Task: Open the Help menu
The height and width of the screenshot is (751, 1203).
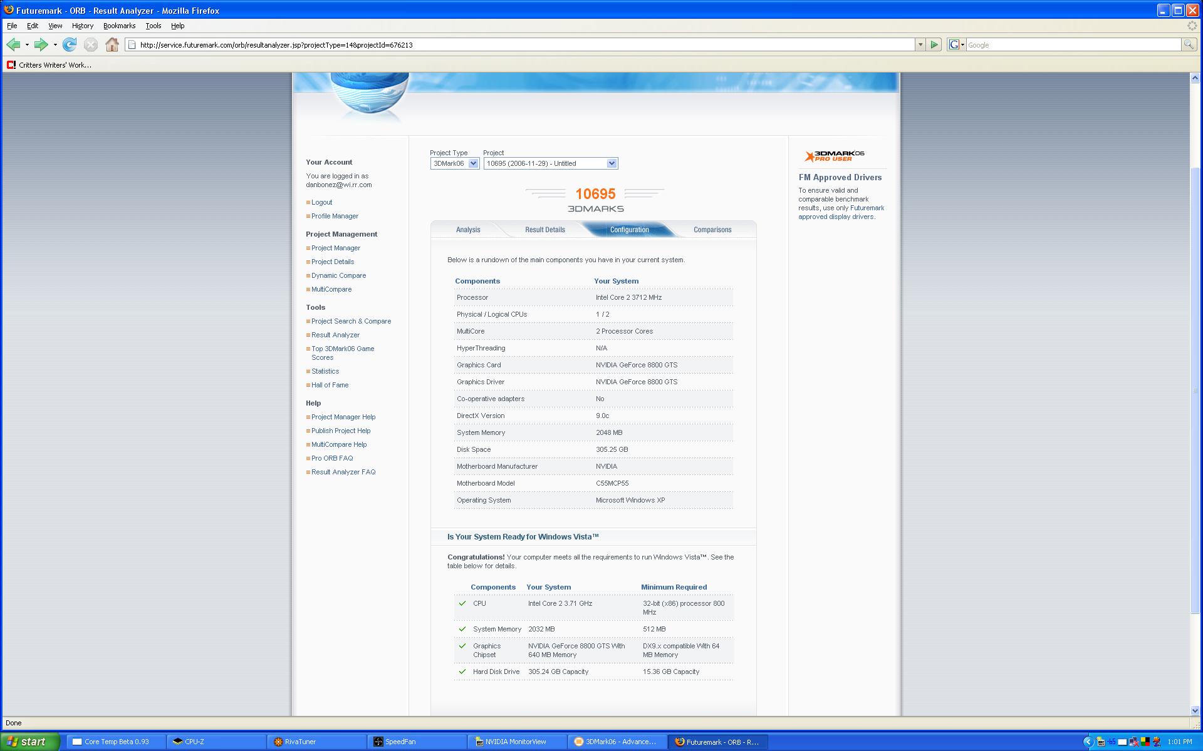Action: (178, 26)
